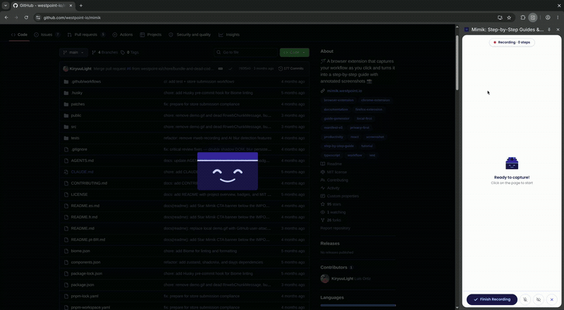Click the install app icon in address bar
This screenshot has height=310, width=564.
point(500,18)
